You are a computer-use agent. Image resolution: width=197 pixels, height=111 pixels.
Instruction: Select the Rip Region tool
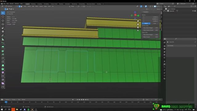tap(3, 87)
